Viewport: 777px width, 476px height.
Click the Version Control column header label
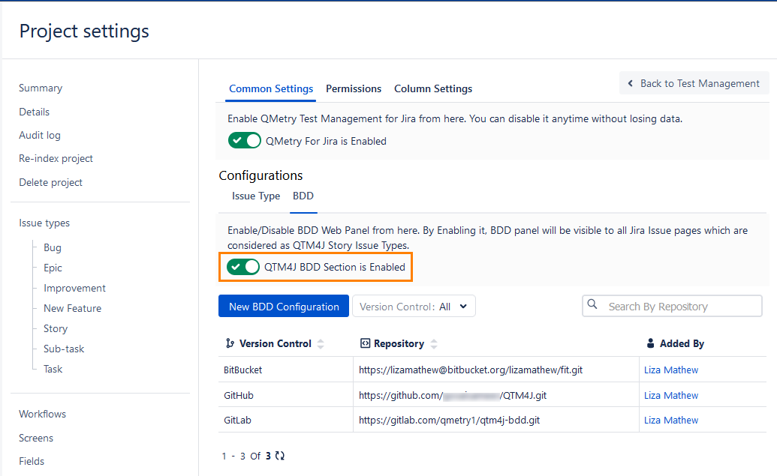(275, 343)
